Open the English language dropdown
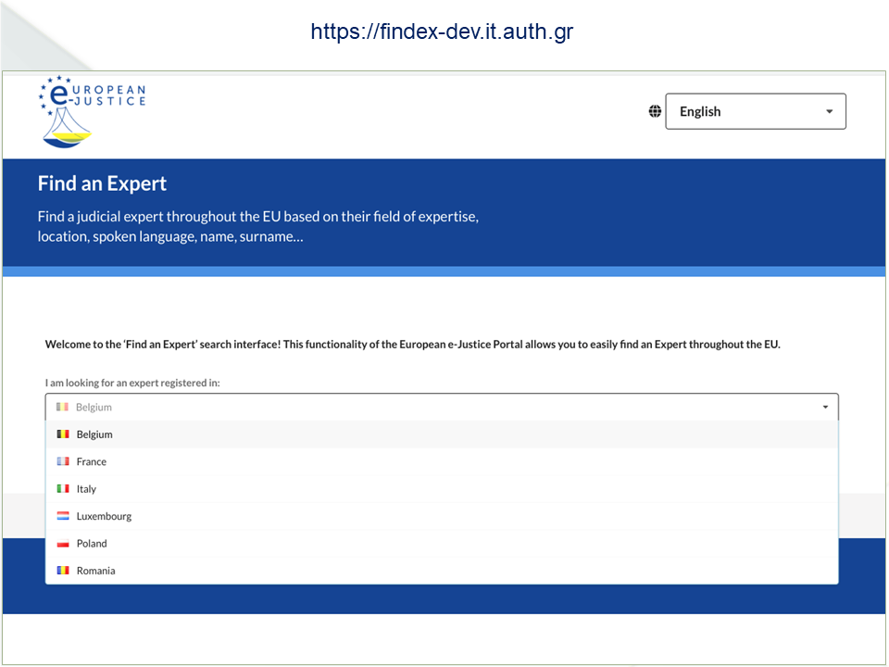The image size is (889, 667). coord(755,111)
